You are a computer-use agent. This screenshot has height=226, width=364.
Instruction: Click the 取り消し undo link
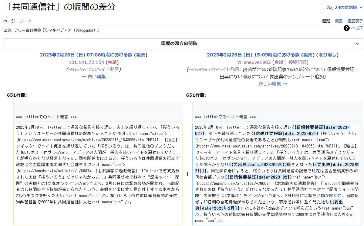[x=327, y=55]
